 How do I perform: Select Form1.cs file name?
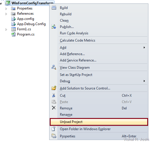[x=24, y=29]
